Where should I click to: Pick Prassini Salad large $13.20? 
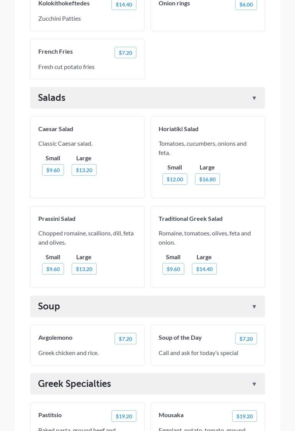coord(84,269)
